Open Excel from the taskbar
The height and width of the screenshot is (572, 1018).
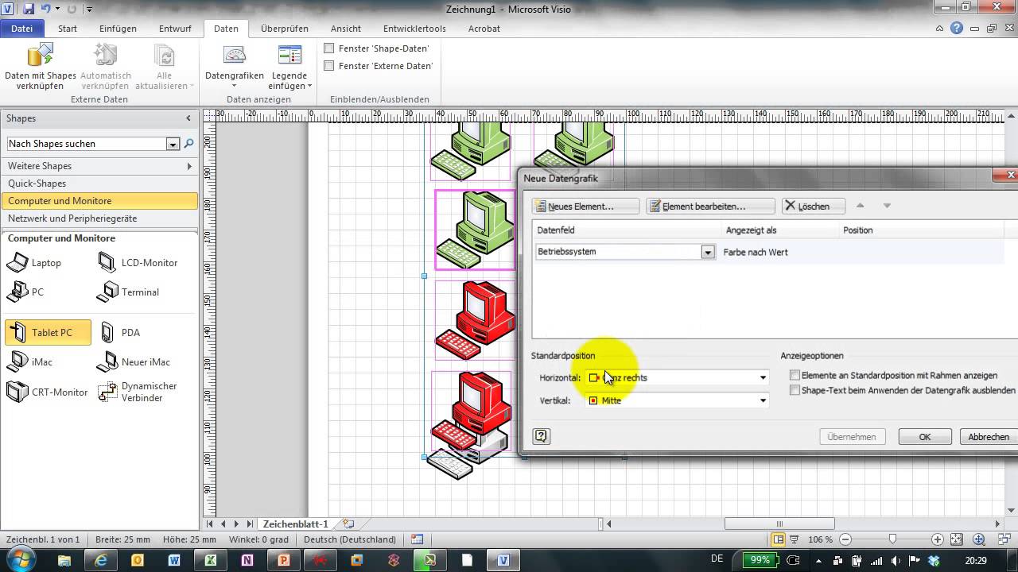pyautogui.click(x=211, y=560)
